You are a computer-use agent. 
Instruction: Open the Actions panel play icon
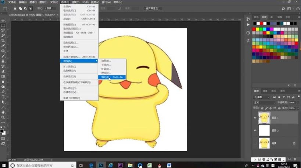coord(248,25)
